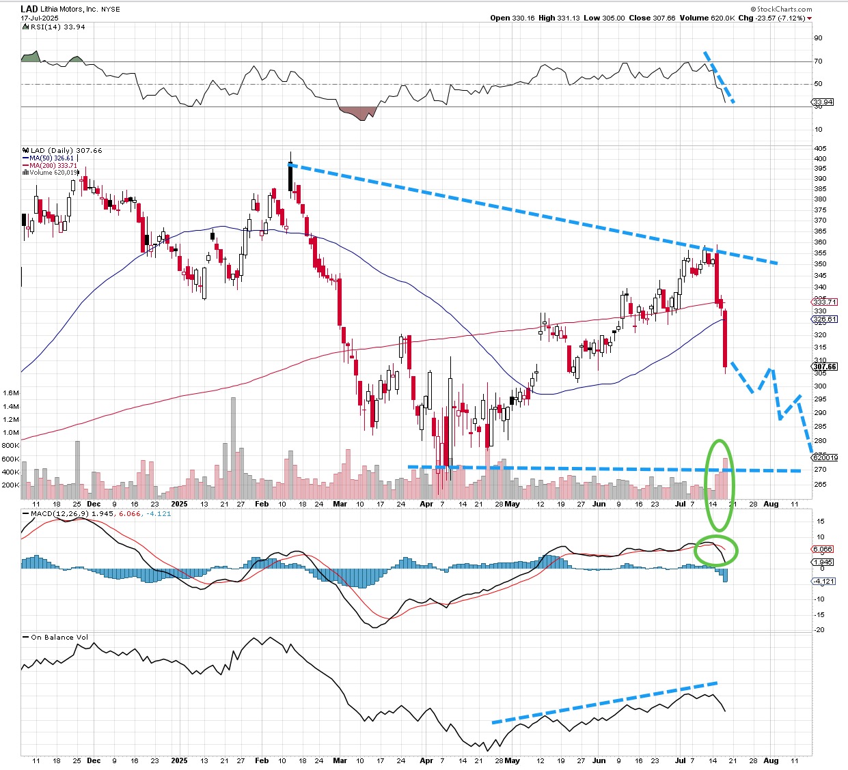The height and width of the screenshot is (770, 848).
Task: Click the tall green ellipse around volume
Action: (720, 485)
